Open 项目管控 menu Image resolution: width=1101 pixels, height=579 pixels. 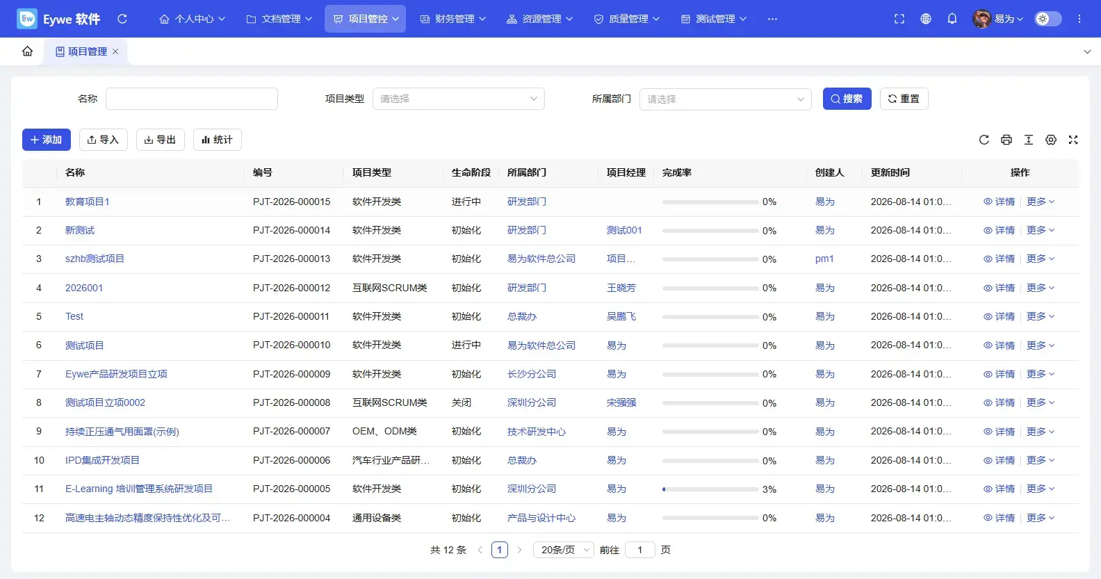(366, 19)
